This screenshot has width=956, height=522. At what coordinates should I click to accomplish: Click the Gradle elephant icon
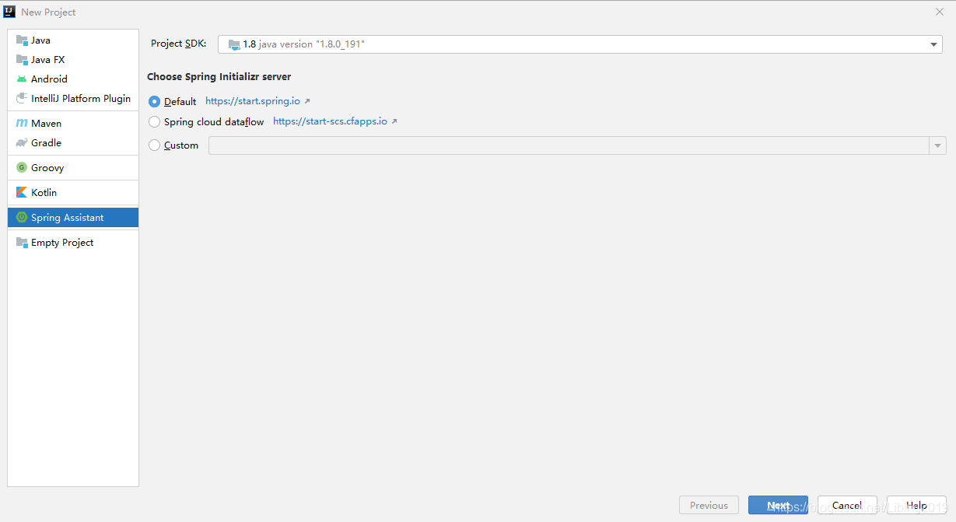pos(22,143)
